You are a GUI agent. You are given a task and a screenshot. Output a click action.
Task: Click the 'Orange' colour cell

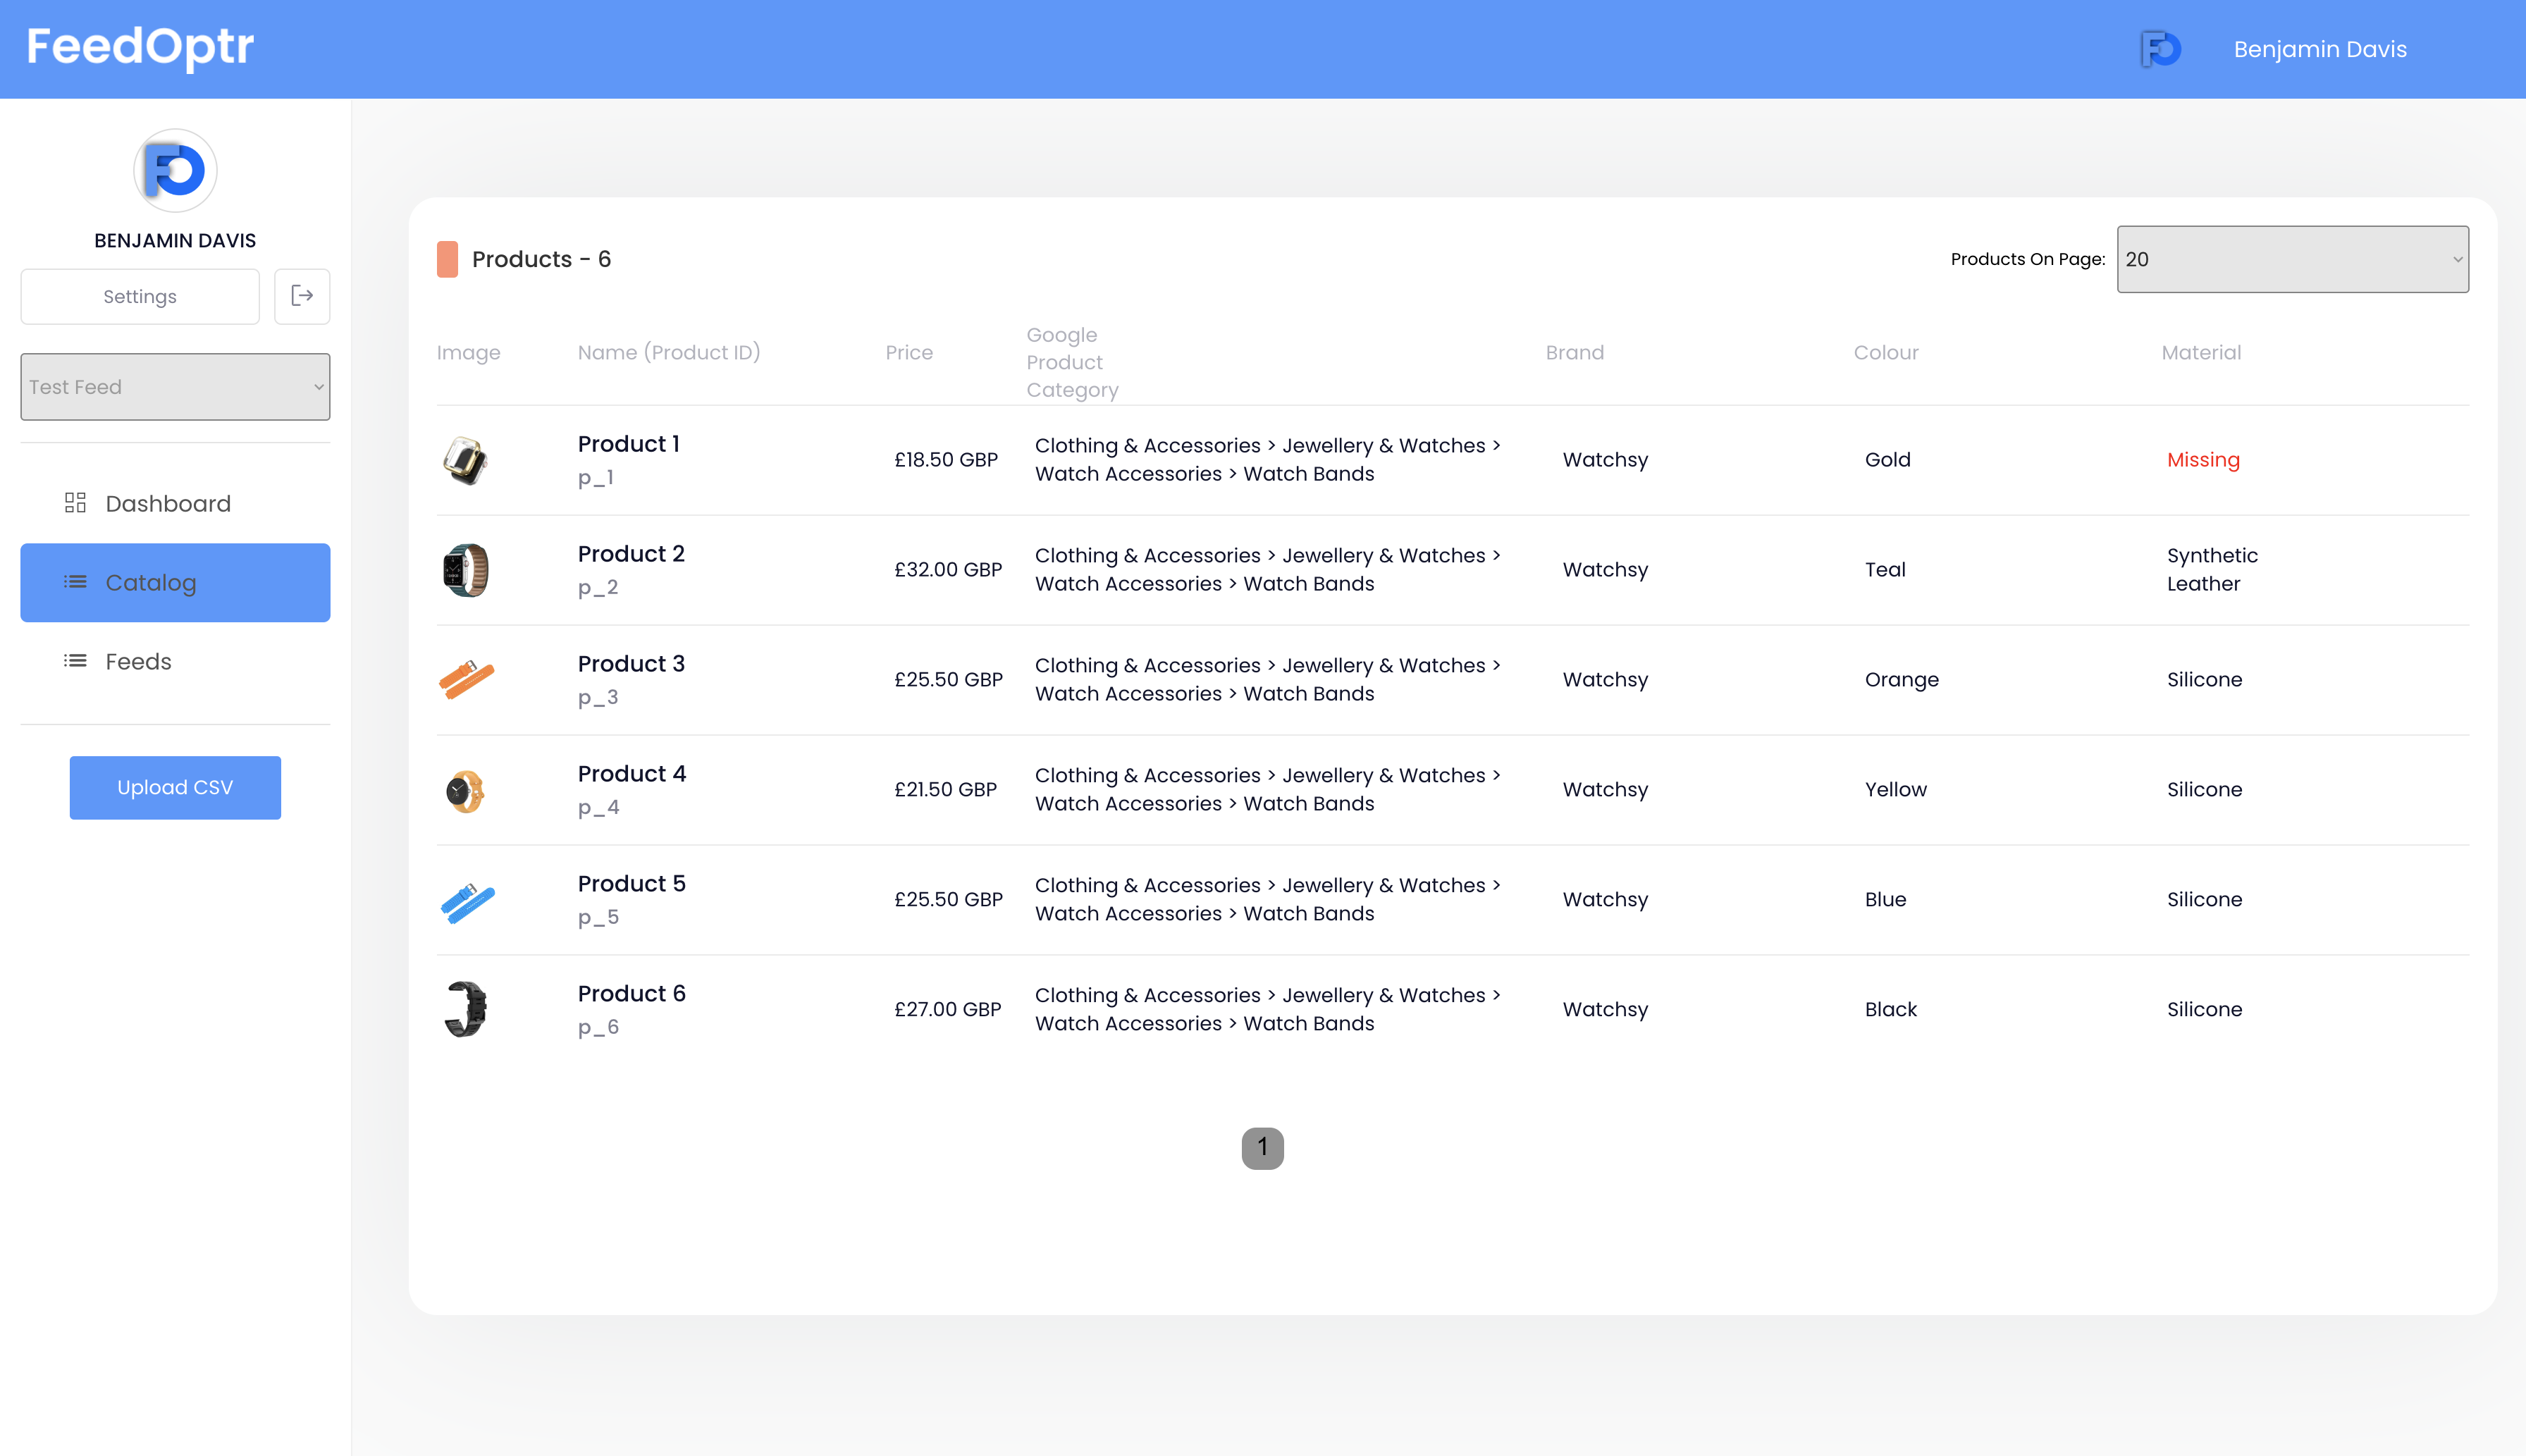[x=1901, y=680]
